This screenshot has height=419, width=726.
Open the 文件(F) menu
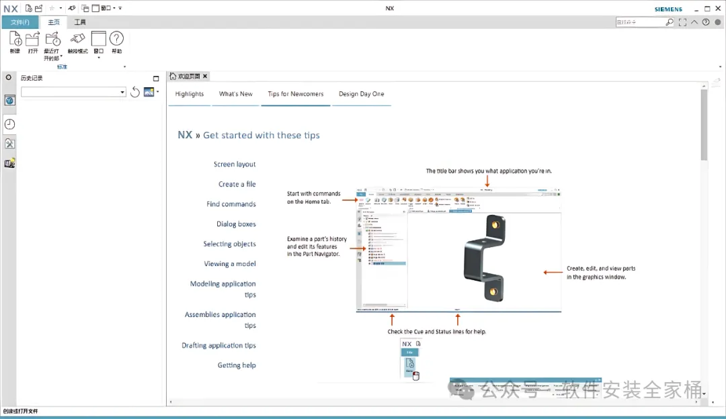coord(20,22)
